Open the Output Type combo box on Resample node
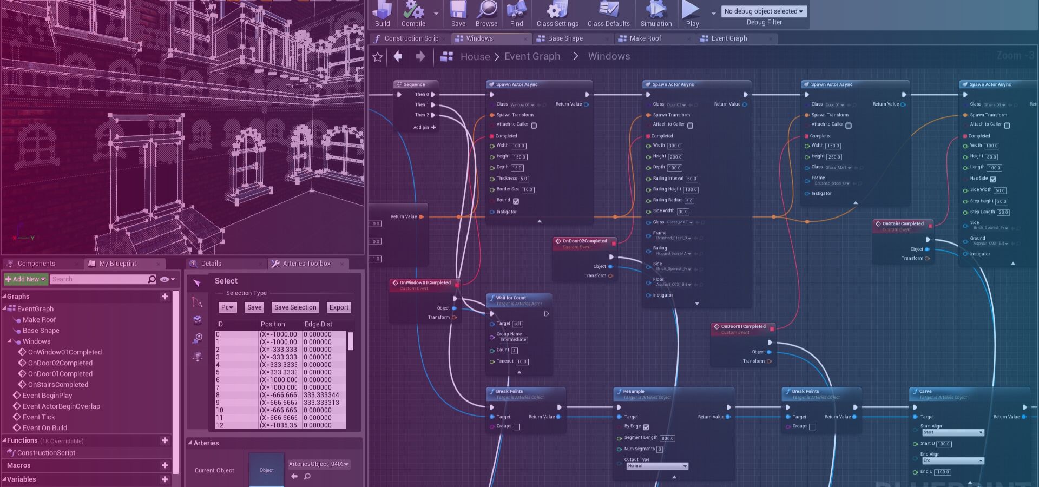 (656, 466)
